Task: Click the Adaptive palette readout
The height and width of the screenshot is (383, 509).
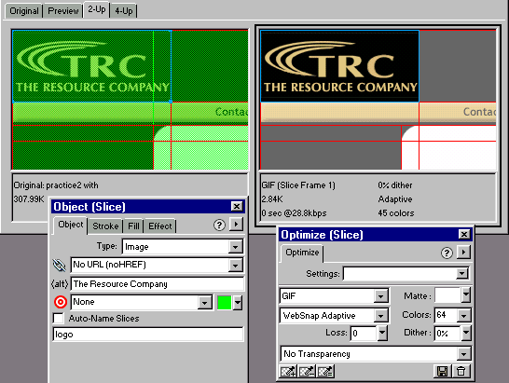Action: pyautogui.click(x=395, y=199)
